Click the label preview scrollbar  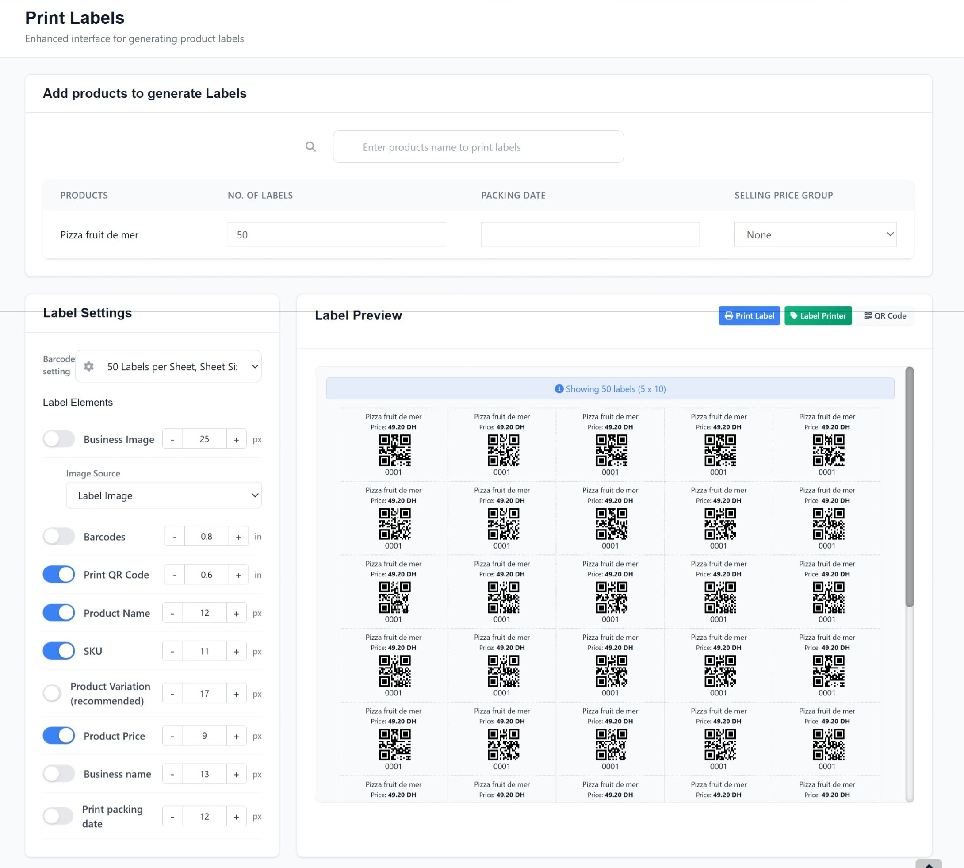tap(909, 487)
